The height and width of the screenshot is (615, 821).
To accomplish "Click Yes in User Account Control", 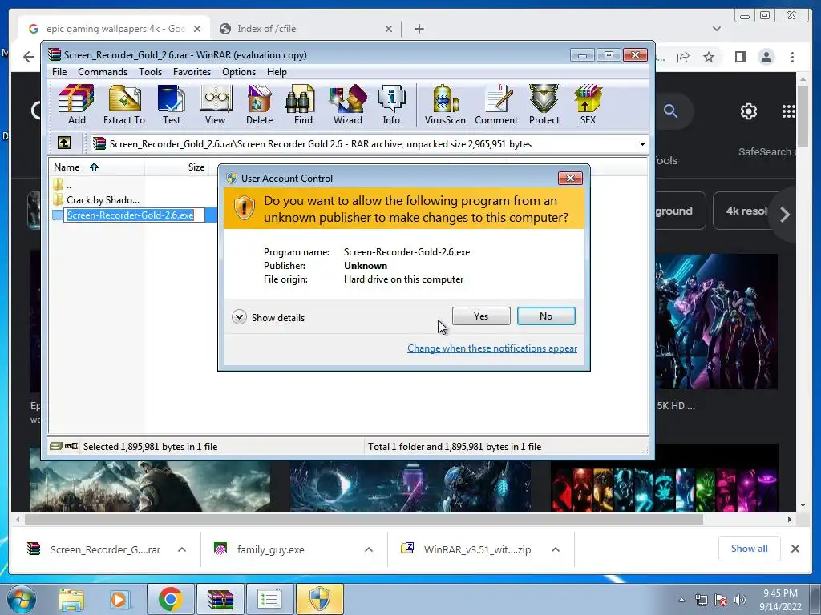I will 481,316.
